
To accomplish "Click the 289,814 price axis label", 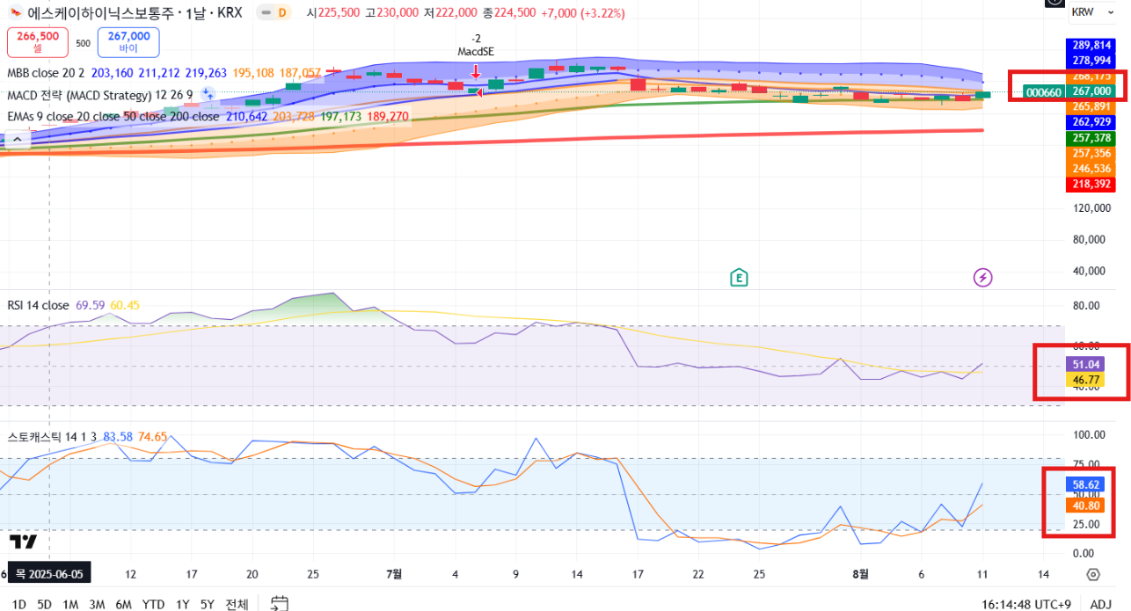I will [x=1091, y=45].
